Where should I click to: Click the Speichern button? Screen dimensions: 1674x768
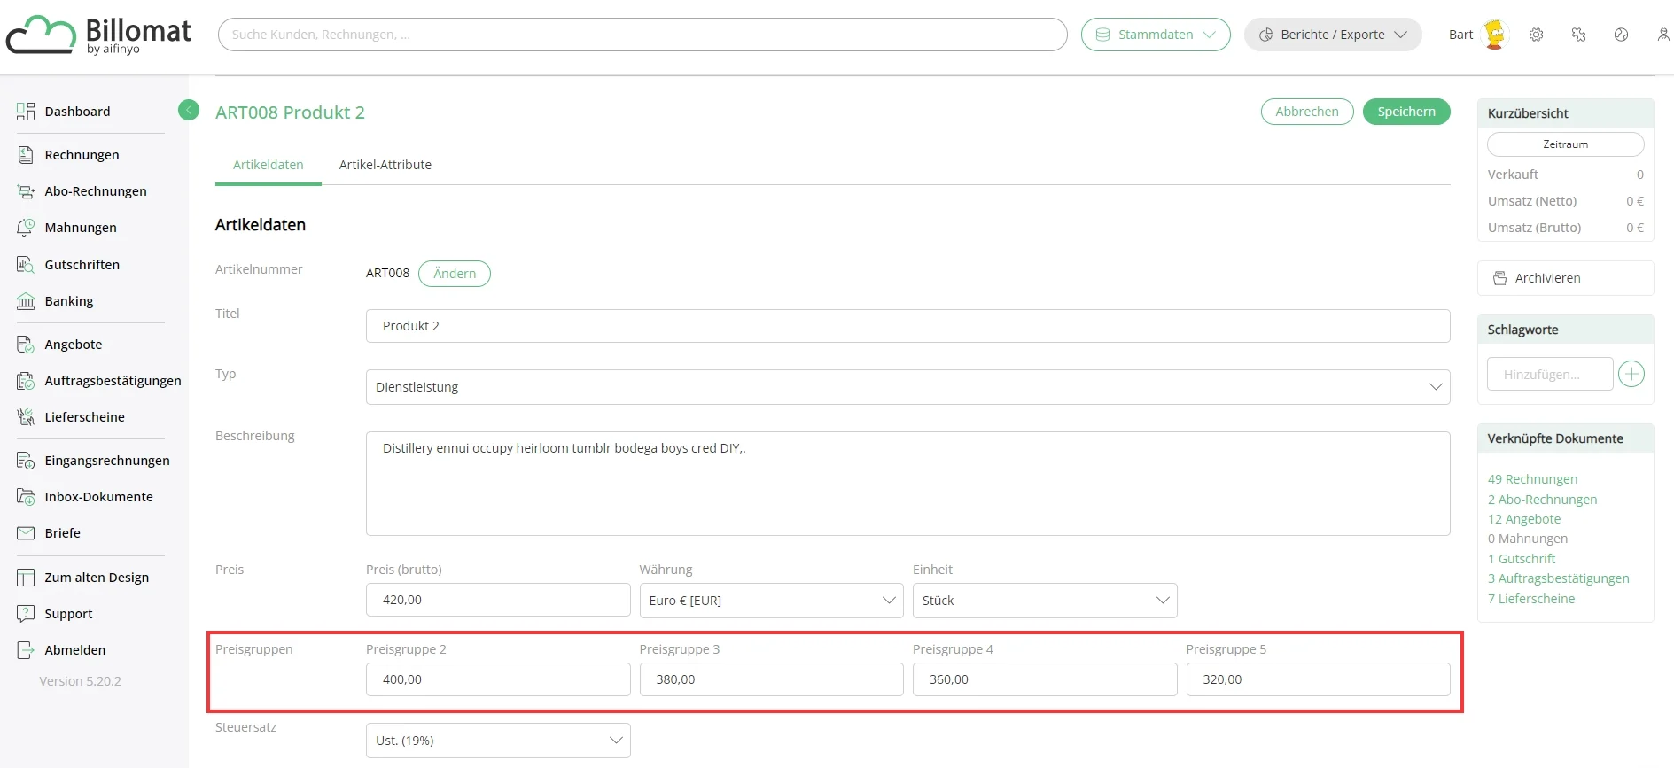[x=1406, y=112]
